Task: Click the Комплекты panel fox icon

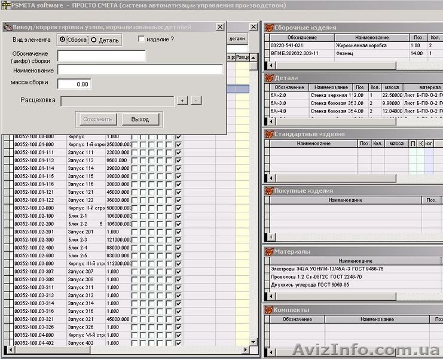Action: click(x=269, y=310)
